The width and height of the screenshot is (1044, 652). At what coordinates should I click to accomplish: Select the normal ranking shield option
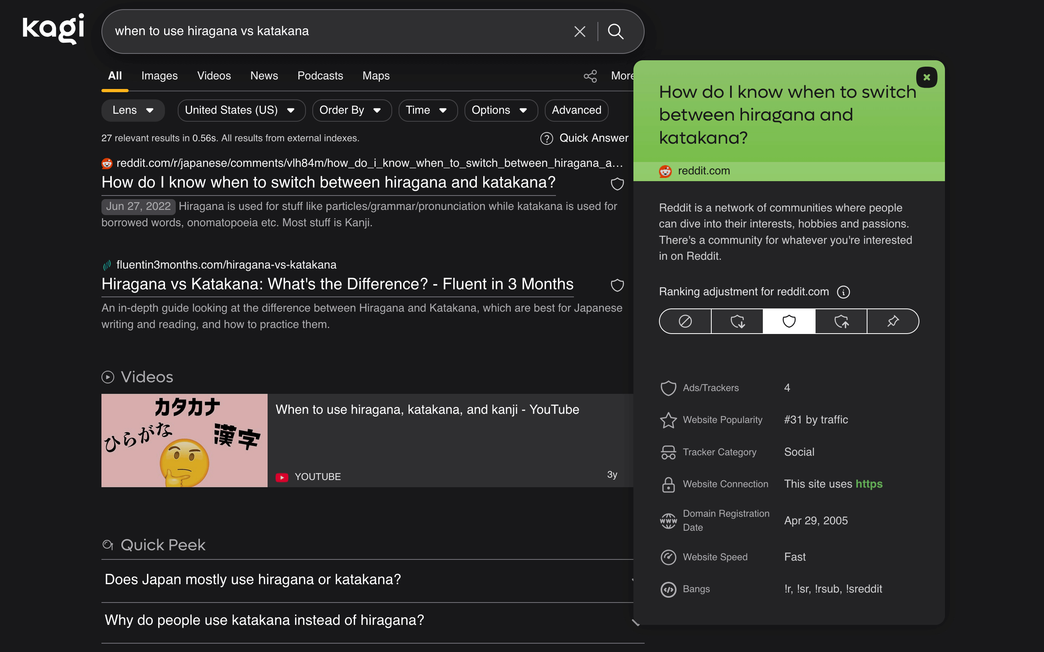tap(788, 321)
